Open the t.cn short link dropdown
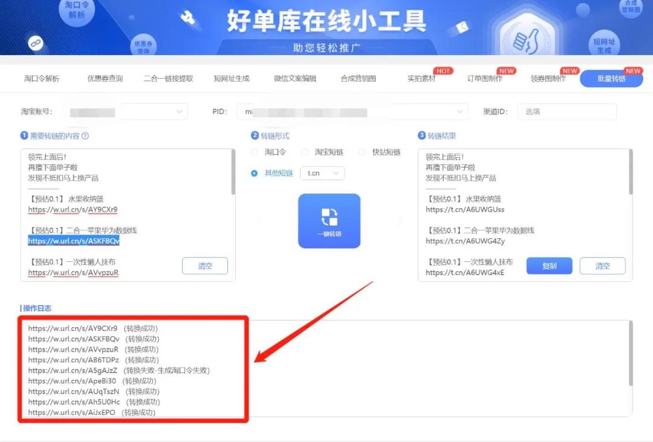This screenshot has width=653, height=442. click(x=322, y=174)
